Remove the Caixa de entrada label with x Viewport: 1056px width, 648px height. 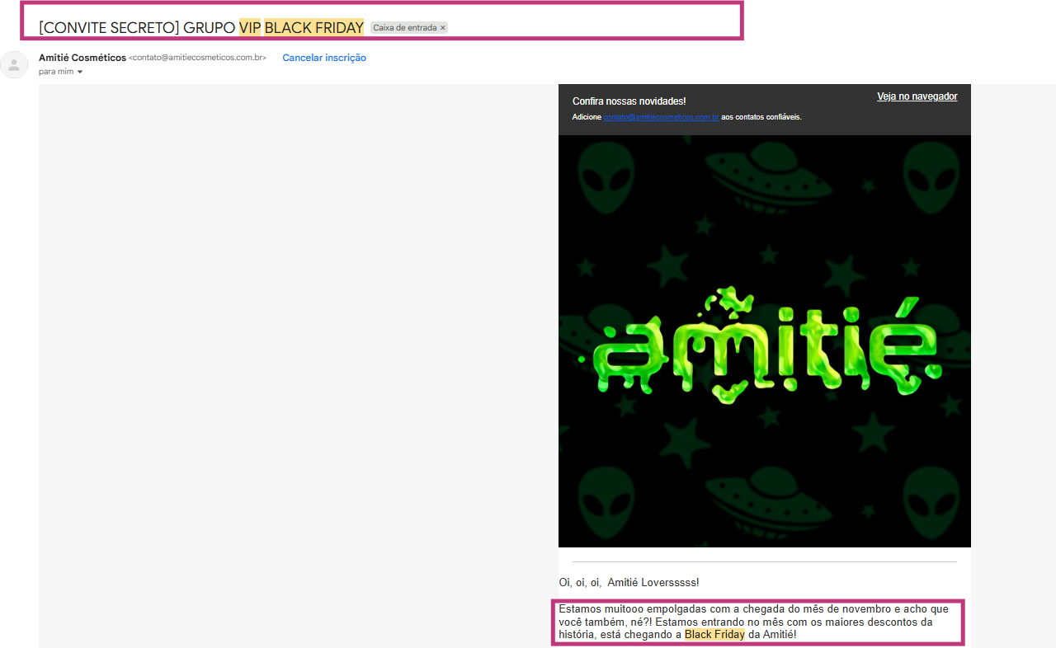pyautogui.click(x=443, y=28)
